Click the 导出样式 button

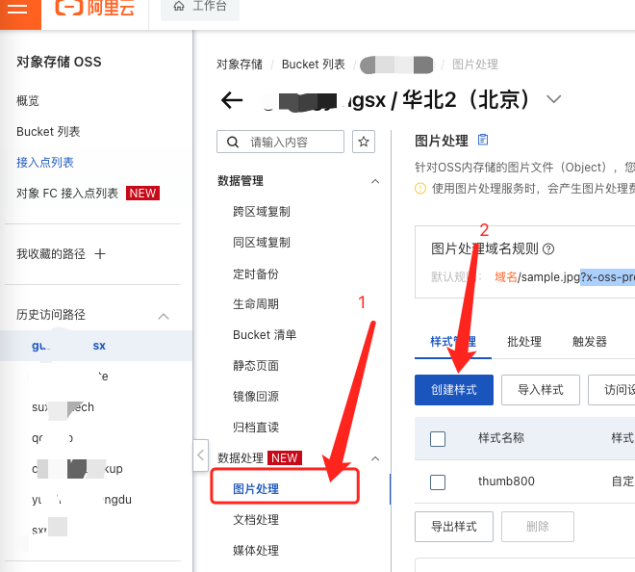tap(453, 527)
